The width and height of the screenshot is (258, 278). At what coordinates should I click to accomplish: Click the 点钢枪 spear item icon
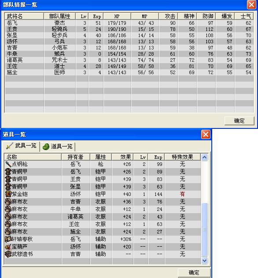point(8,164)
